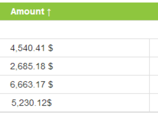Click the column divider beside 6,663.17 $ cell
This screenshot has height=114, width=158.
(150, 84)
